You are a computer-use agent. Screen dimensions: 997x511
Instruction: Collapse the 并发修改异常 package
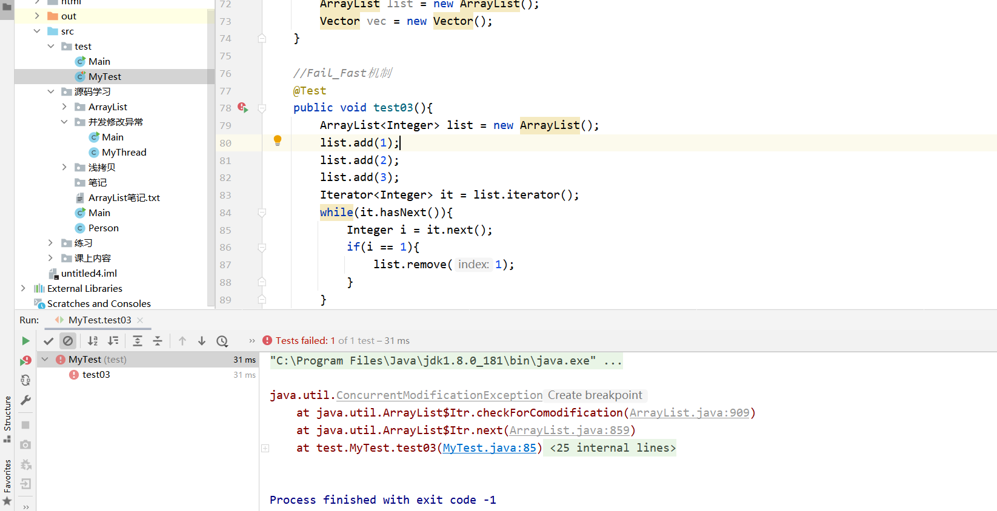click(64, 122)
